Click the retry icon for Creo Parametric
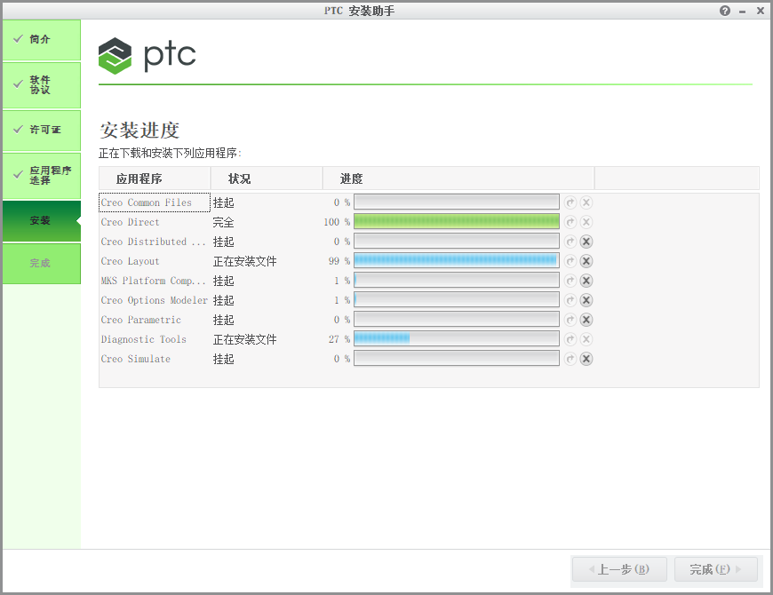The height and width of the screenshot is (595, 773). [x=570, y=320]
